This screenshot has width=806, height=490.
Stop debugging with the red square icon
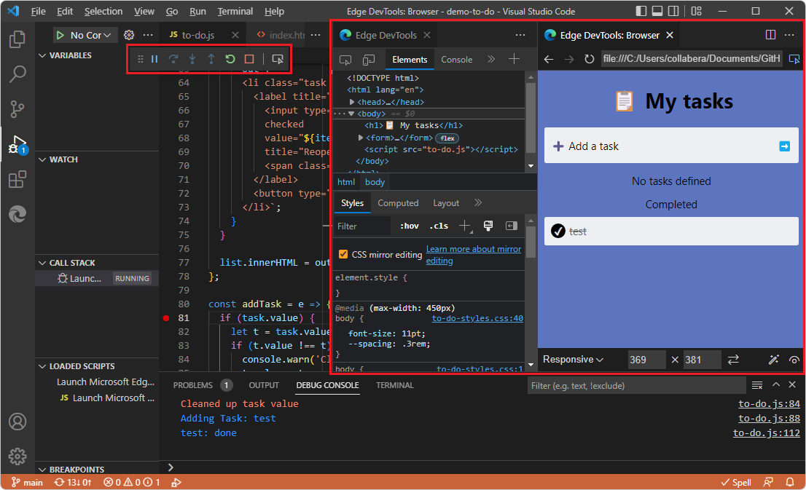pos(249,59)
